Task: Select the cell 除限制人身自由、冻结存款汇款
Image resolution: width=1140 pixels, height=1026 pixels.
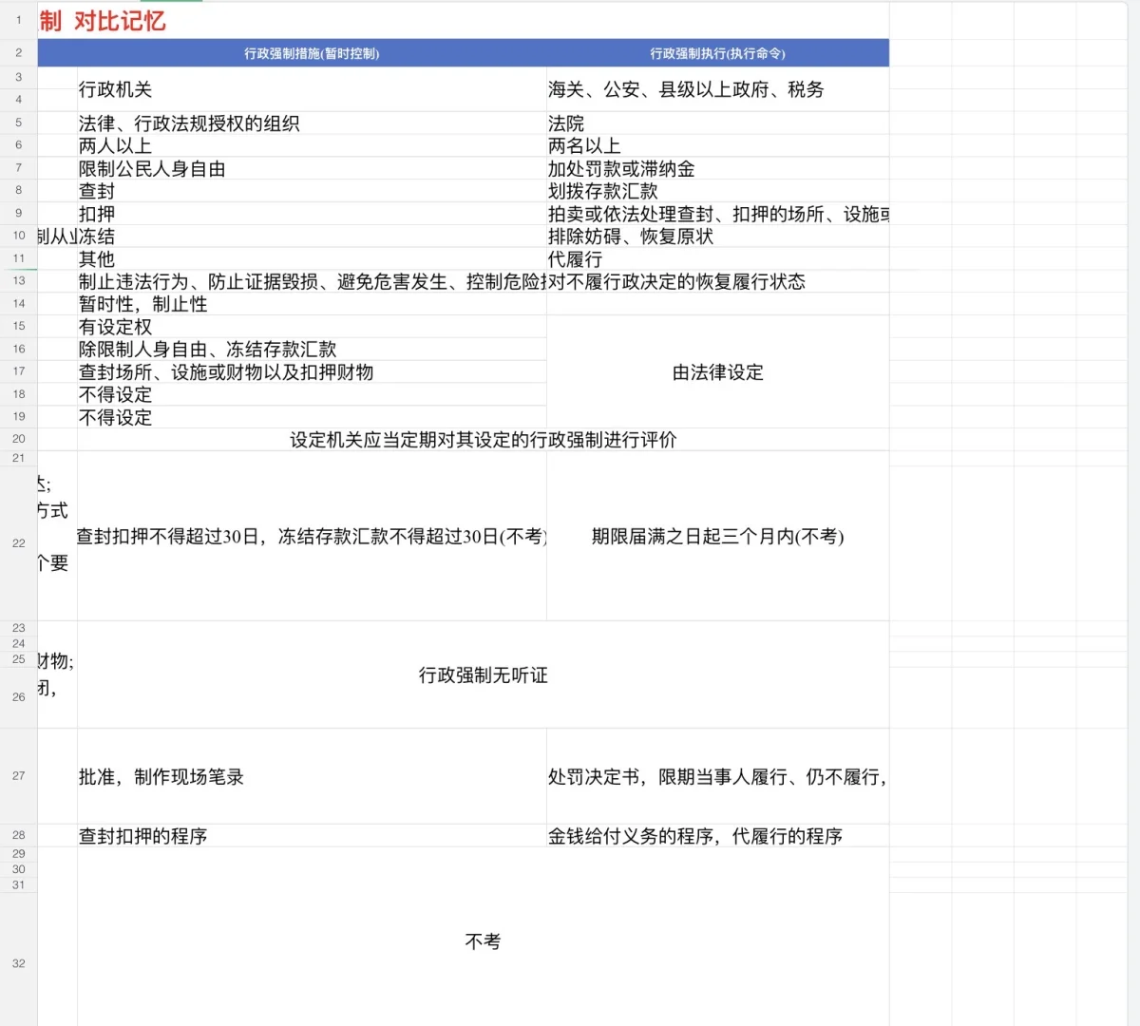Action: pos(312,349)
